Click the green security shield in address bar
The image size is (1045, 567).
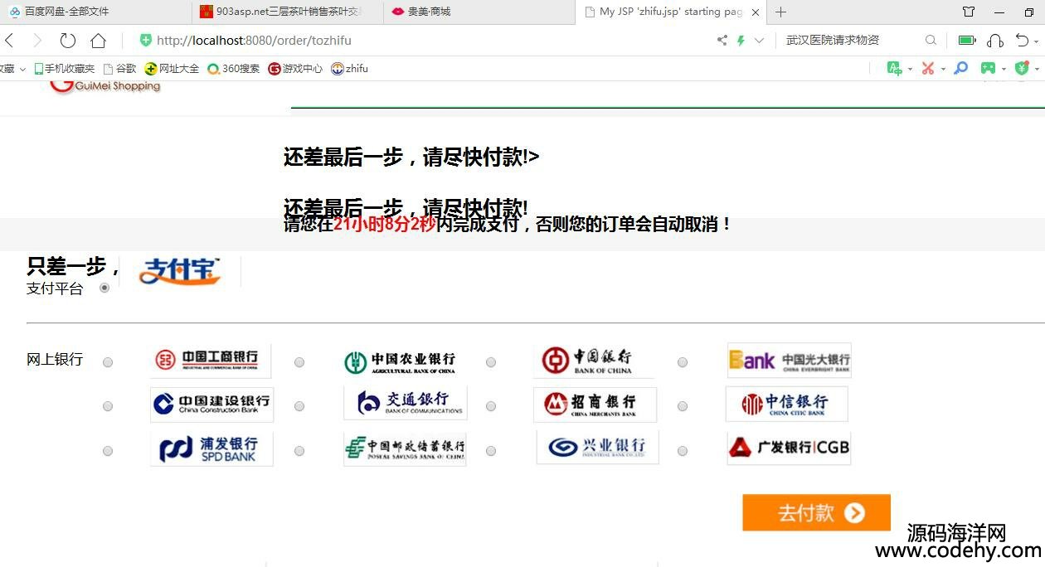coord(146,40)
